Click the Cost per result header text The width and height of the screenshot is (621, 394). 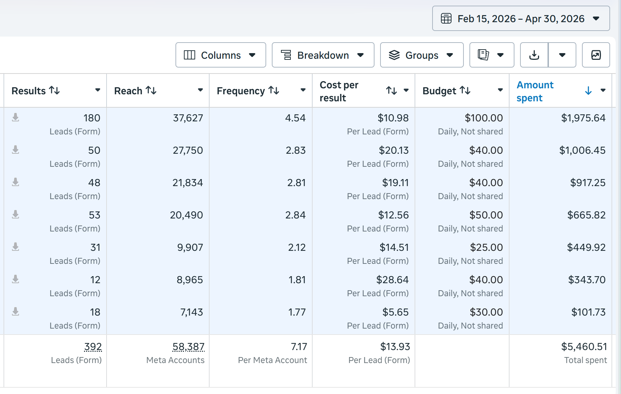coord(339,91)
